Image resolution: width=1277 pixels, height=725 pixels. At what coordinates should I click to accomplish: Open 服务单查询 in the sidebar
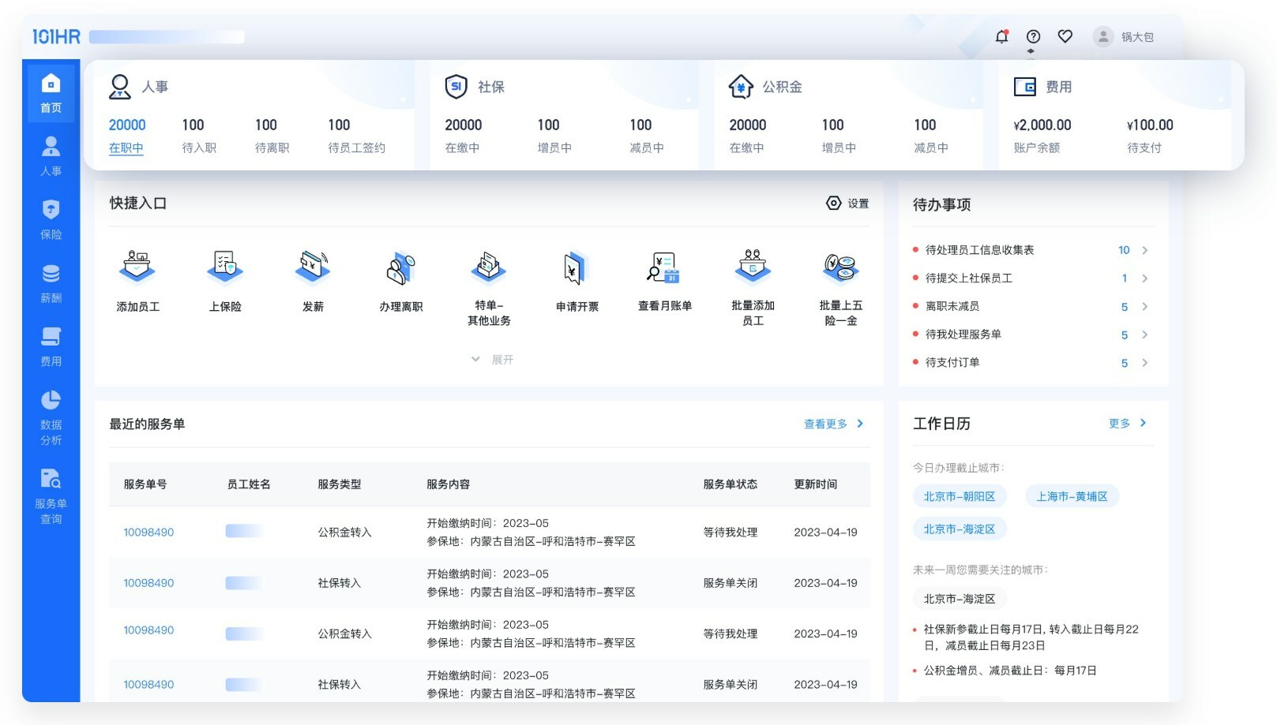coord(51,496)
